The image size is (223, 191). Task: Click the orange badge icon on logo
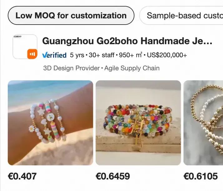(x=32, y=54)
